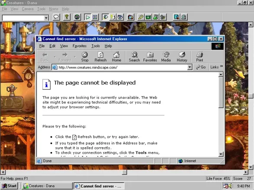Screen dimensions: 254x190
Task: Click the green Play button in Creatures toolbar
Action: 88,17
